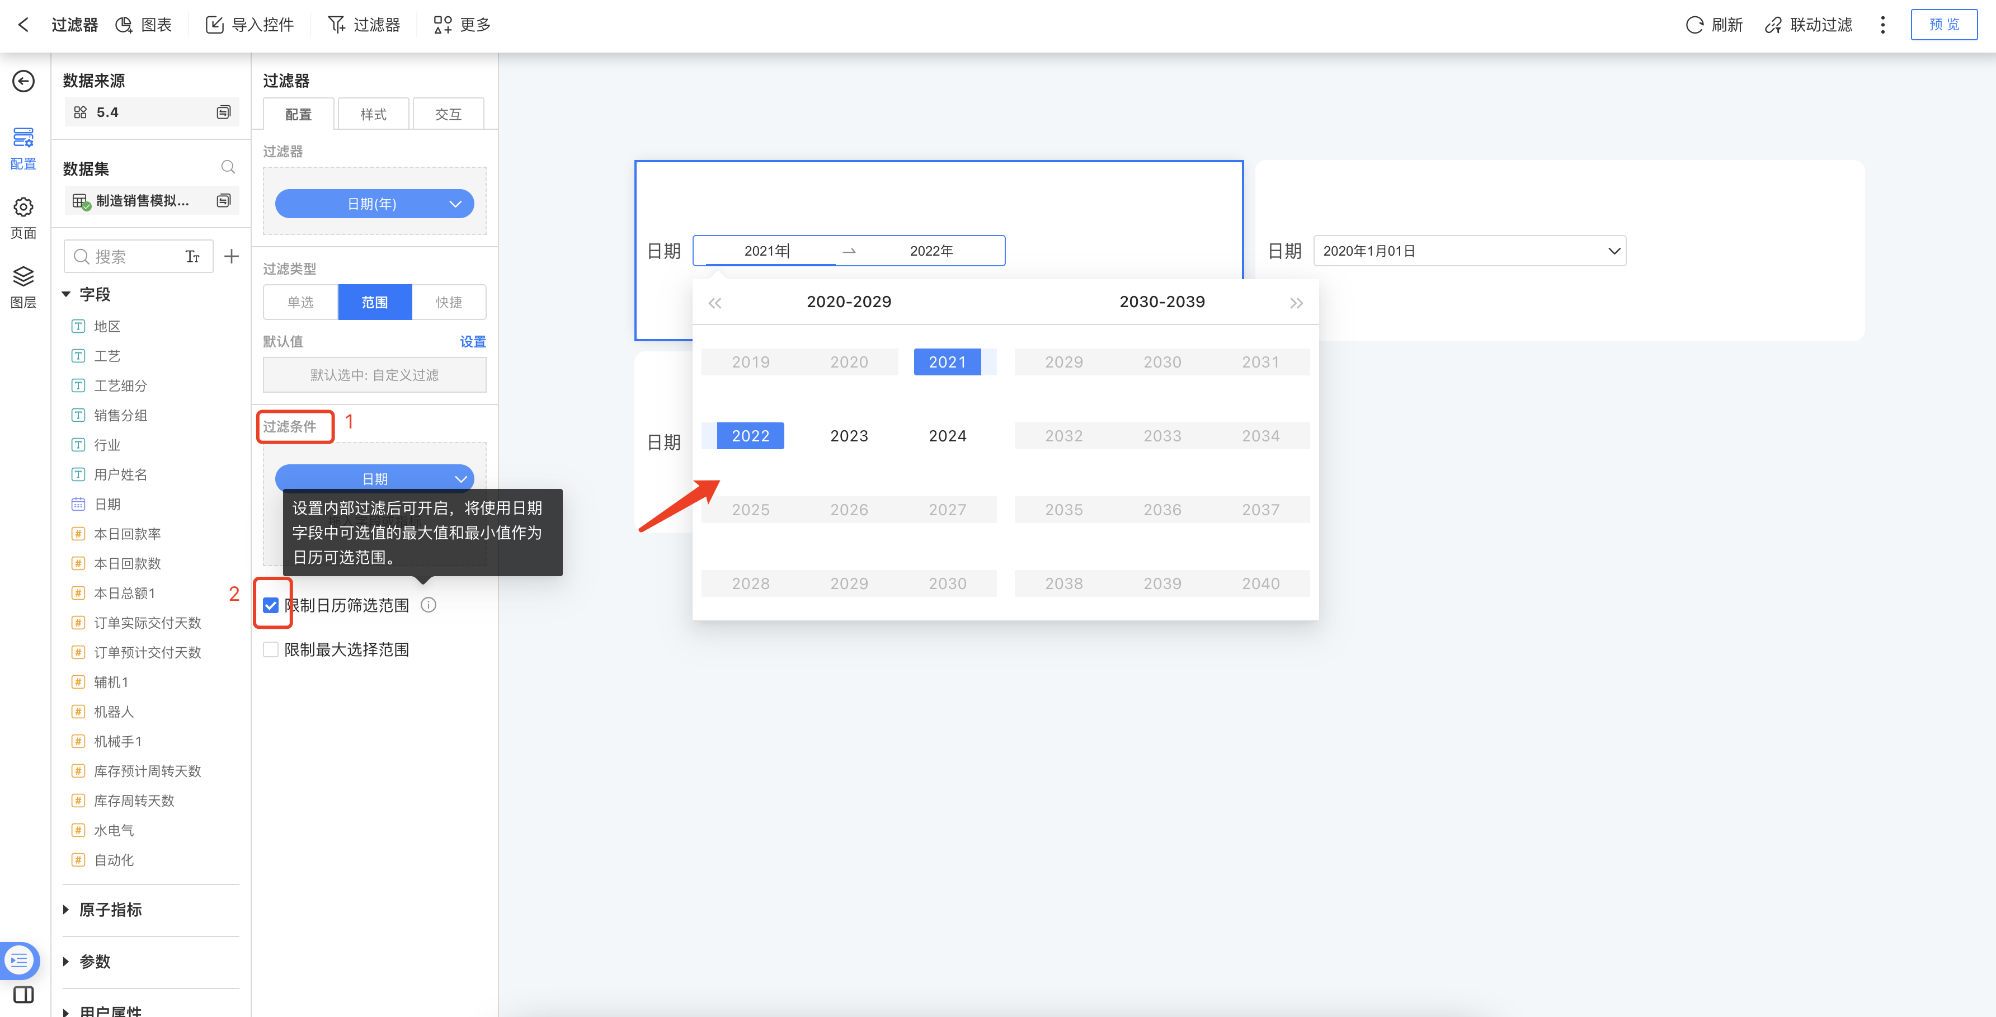The height and width of the screenshot is (1017, 1996).
Task: Click the 设置 link for default value
Action: pos(473,342)
